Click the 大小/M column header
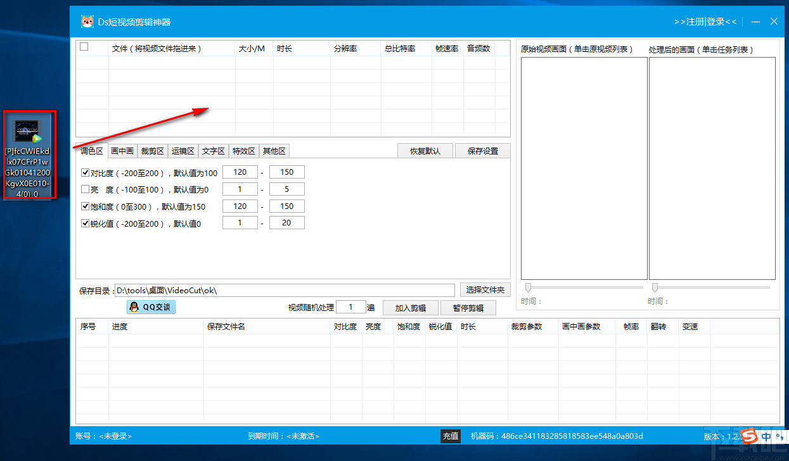 pos(254,48)
